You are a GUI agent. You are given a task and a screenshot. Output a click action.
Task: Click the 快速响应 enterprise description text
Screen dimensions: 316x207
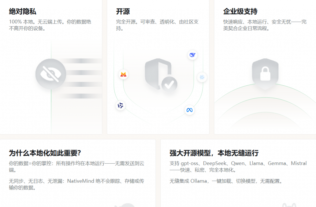point(264,25)
